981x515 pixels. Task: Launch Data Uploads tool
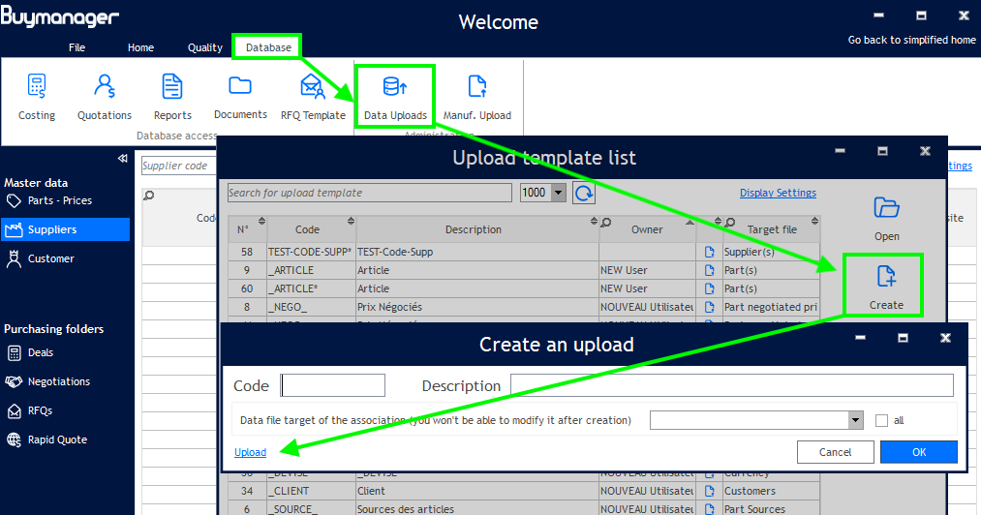coord(395,97)
